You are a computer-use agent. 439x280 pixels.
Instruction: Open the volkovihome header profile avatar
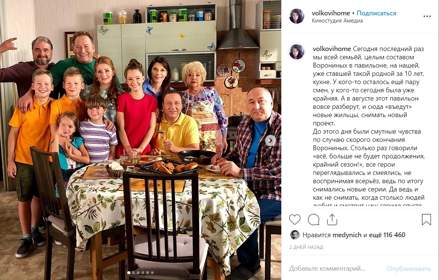(297, 16)
